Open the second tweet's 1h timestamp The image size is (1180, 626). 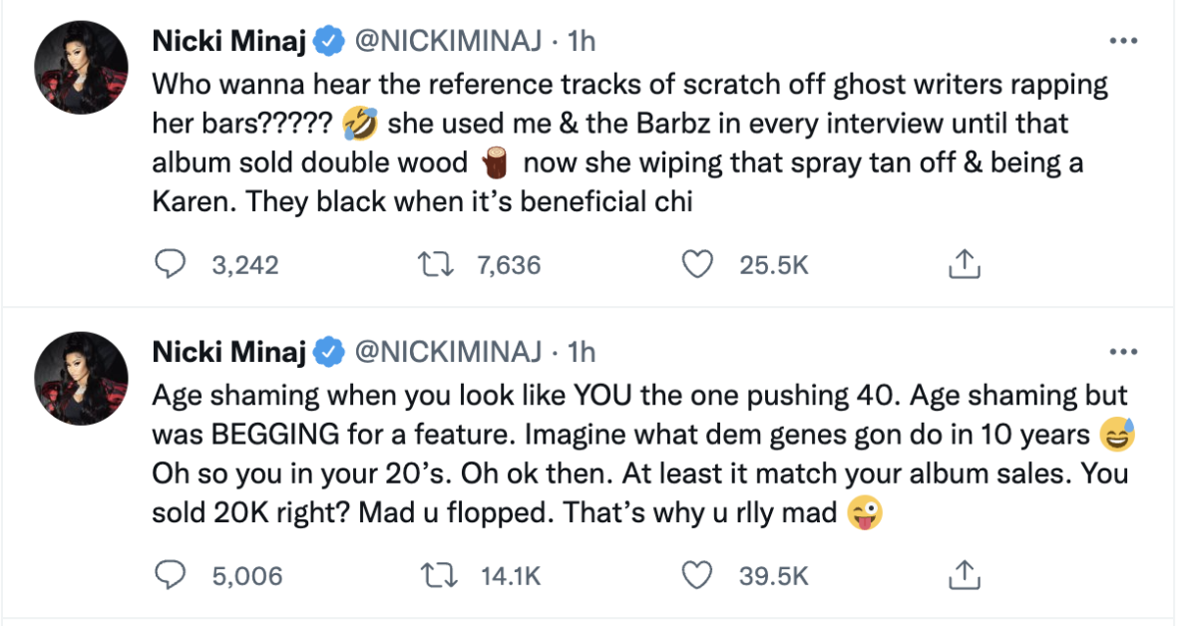581,351
